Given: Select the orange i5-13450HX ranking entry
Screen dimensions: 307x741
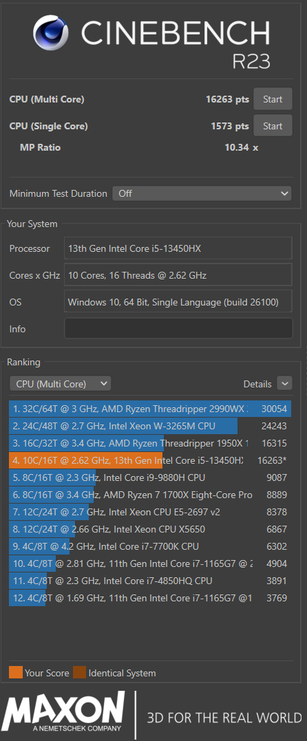Looking at the screenshot, I should pyautogui.click(x=150, y=460).
